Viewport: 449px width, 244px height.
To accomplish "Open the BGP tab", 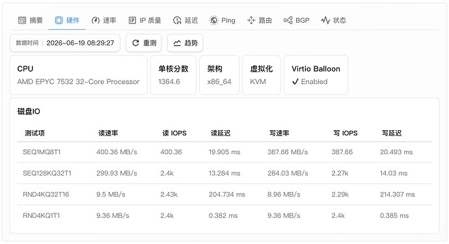I will click(x=296, y=20).
